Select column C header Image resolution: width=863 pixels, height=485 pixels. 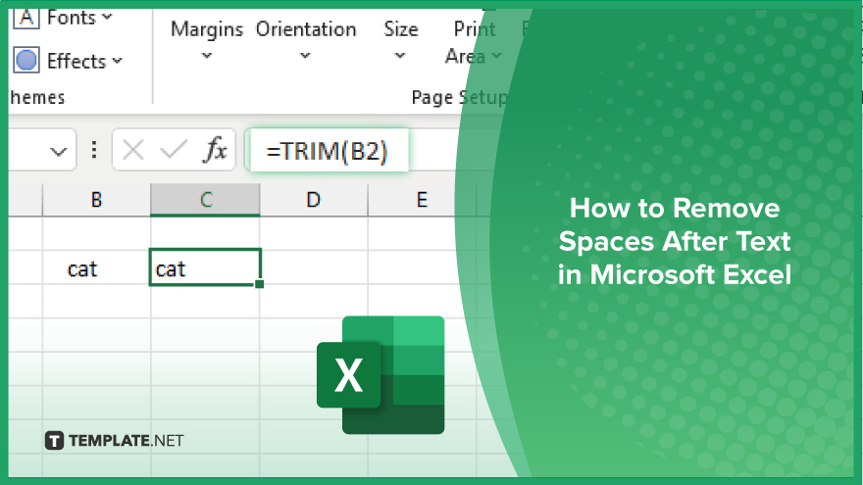click(205, 200)
